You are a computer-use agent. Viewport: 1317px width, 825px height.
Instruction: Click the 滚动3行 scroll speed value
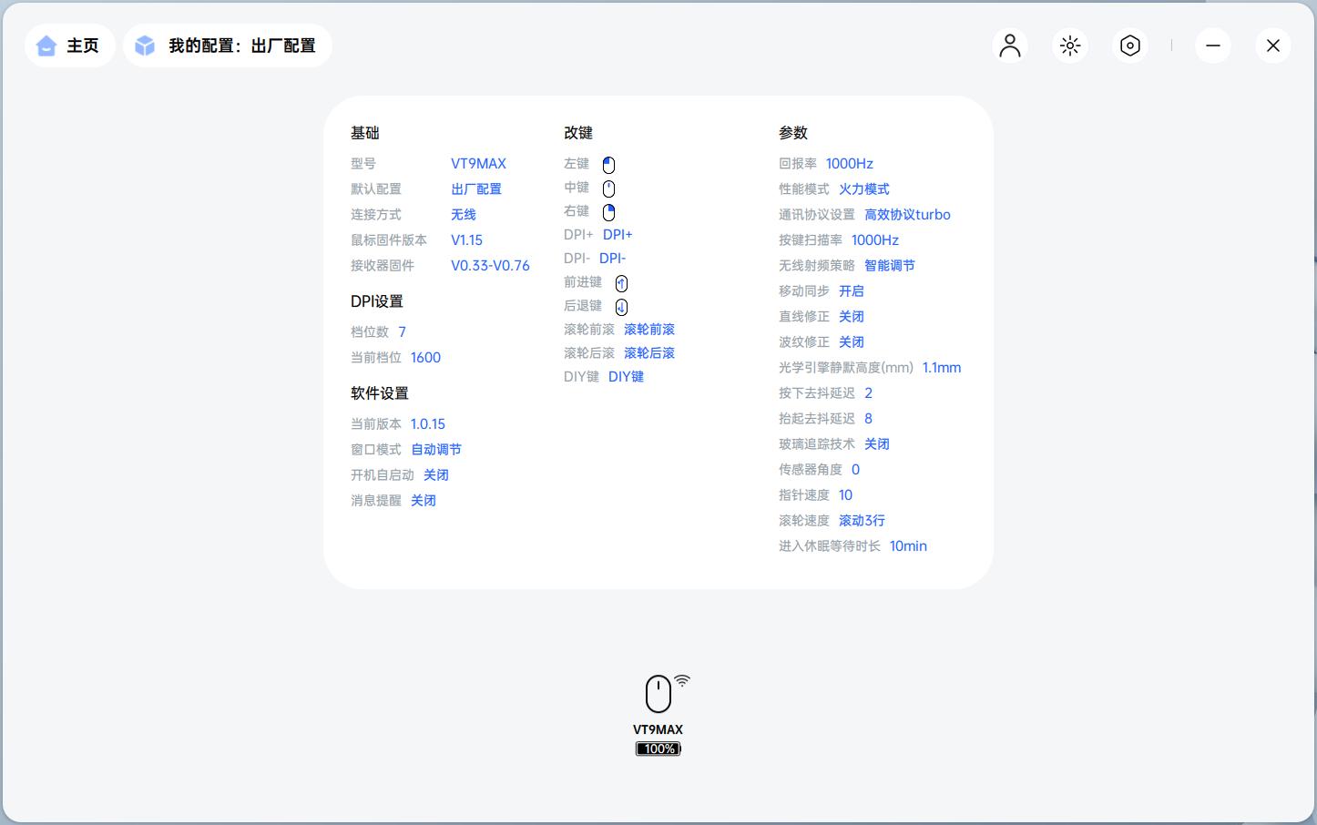(862, 521)
